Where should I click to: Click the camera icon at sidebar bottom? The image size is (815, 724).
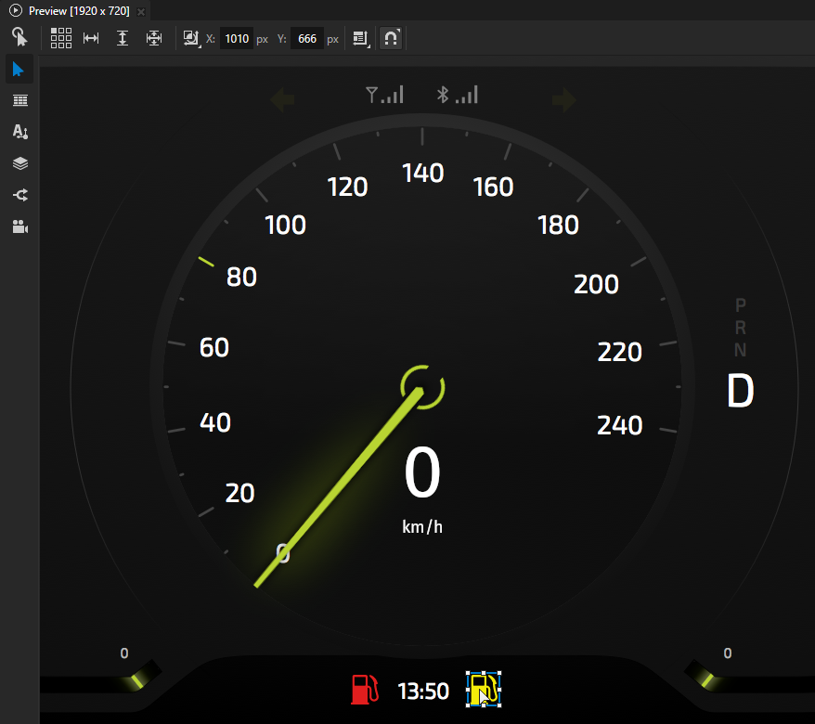point(19,226)
